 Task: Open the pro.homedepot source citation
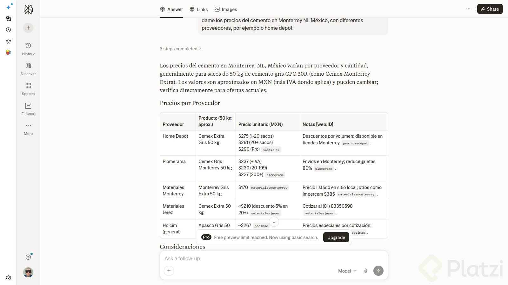tap(355, 143)
